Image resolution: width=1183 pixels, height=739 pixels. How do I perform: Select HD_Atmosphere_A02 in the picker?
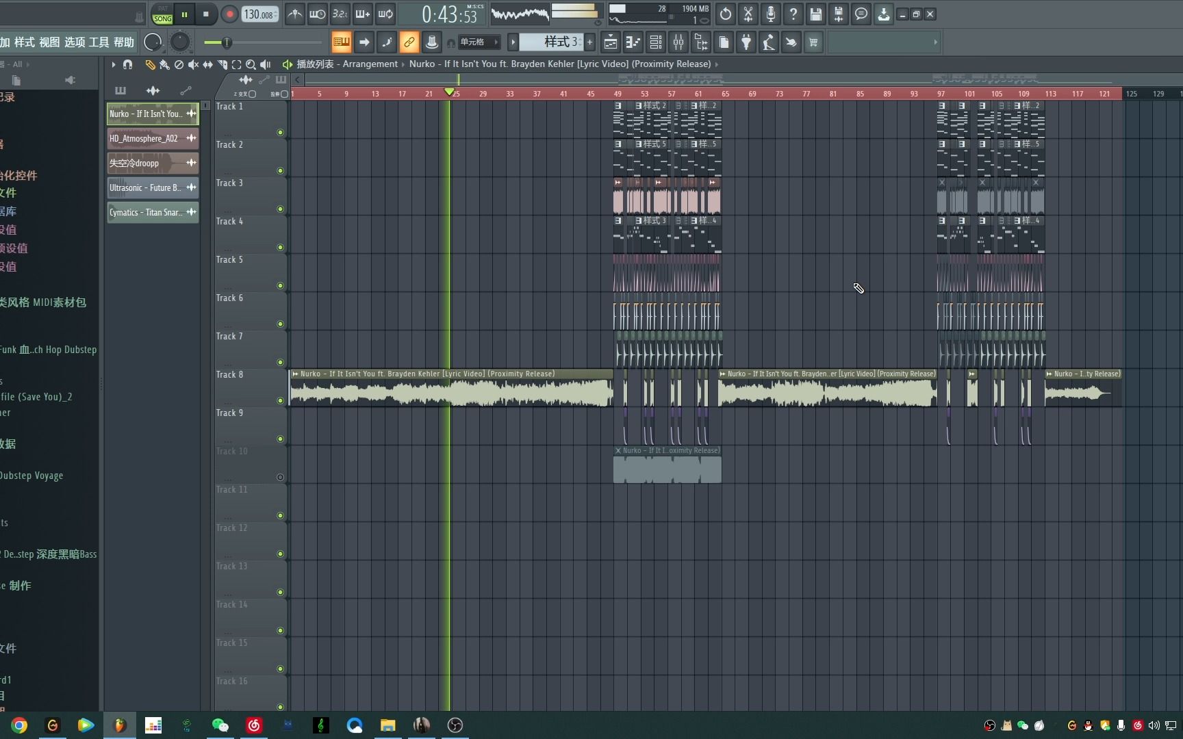click(153, 138)
